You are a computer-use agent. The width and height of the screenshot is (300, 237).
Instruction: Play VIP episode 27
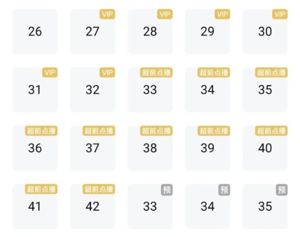(92, 32)
